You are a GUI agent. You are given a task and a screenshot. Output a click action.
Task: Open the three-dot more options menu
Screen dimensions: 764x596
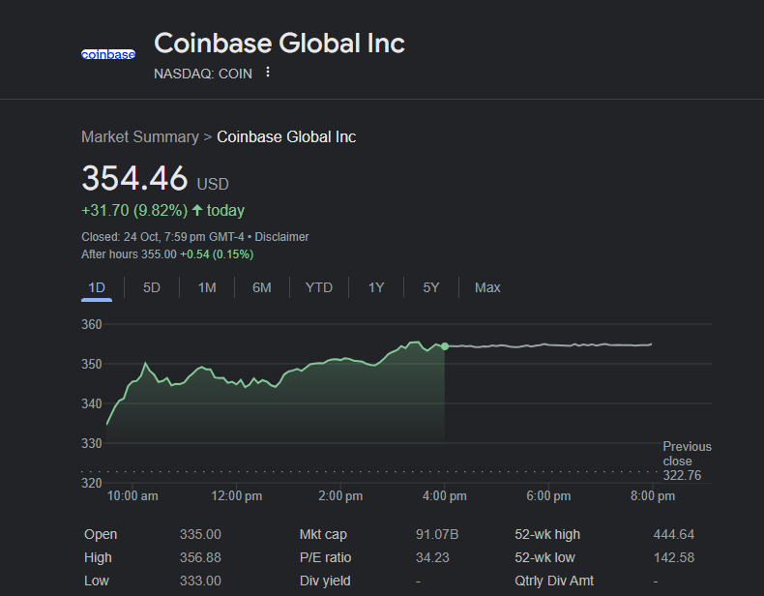coord(268,73)
